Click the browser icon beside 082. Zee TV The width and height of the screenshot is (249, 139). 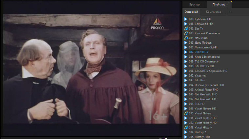point(186,29)
